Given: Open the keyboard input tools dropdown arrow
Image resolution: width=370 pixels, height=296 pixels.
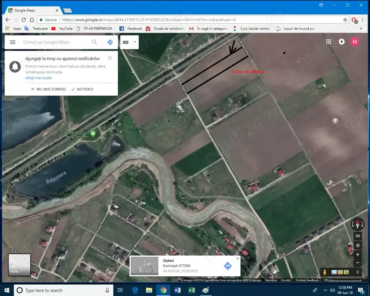Looking at the screenshot, I should click(x=135, y=42).
